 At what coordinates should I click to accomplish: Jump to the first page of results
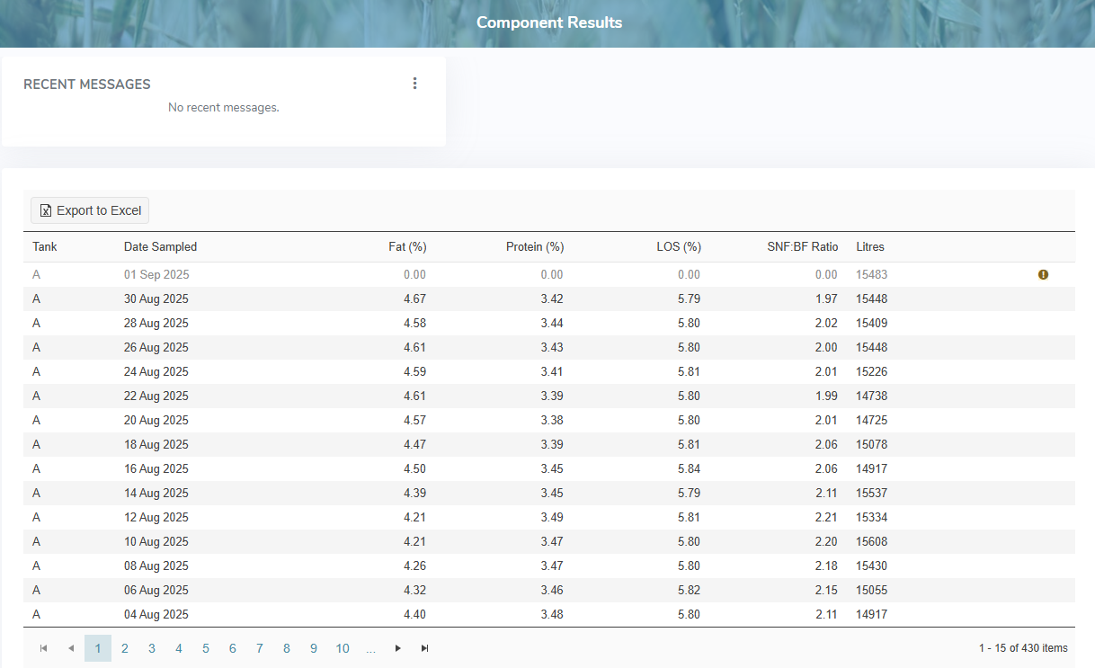(43, 647)
